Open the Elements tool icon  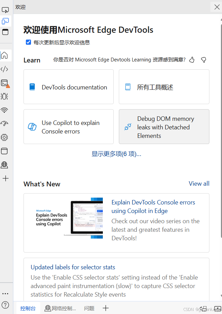click(4, 69)
